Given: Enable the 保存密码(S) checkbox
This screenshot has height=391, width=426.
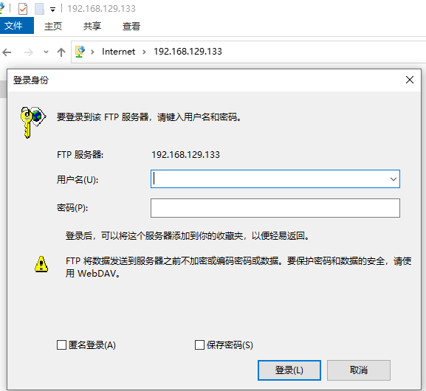Looking at the screenshot, I should 199,345.
